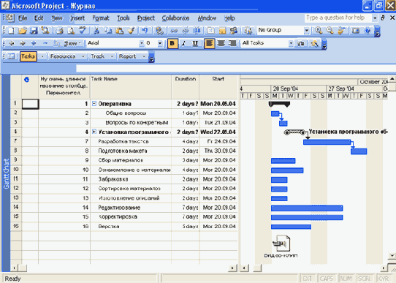Viewport: 396px width, 283px height.
Task: Click the Unlink Tasks icon
Action: pos(185,31)
